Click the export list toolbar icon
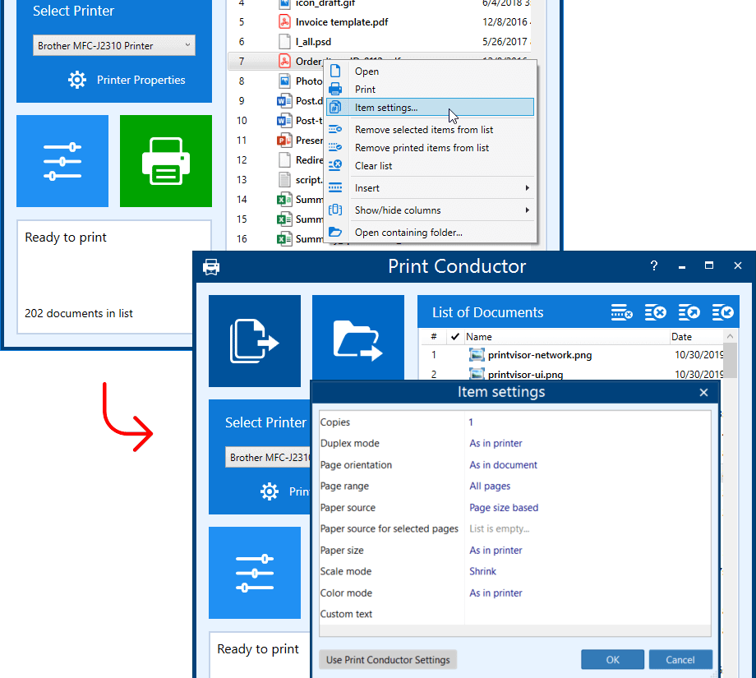 pos(689,312)
